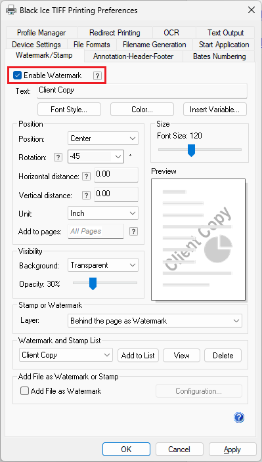Viewport: 262px width, 462px height.
Task: Switch to the File Formats tab
Action: point(92,45)
